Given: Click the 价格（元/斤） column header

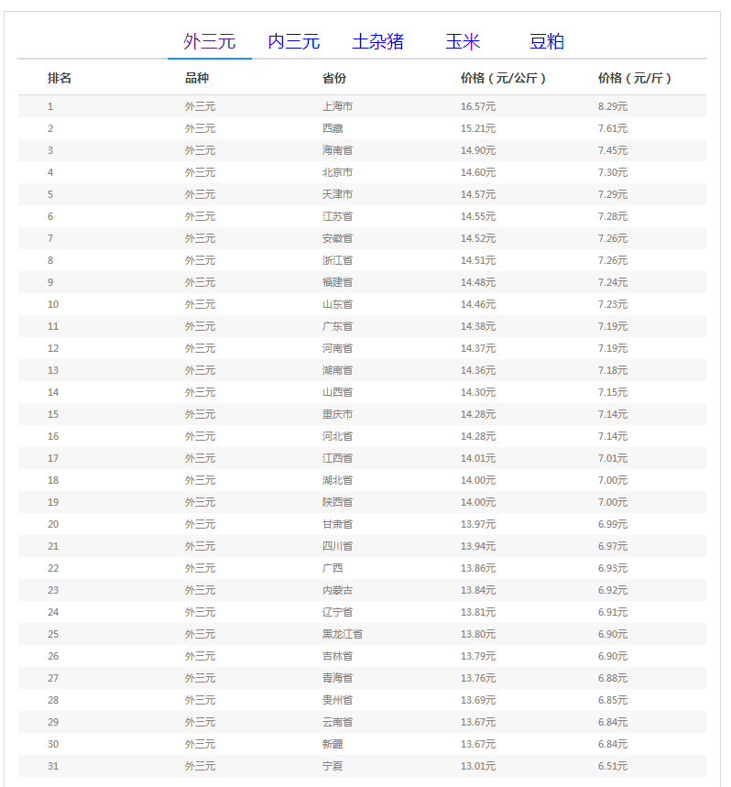Looking at the screenshot, I should pyautogui.click(x=635, y=79).
